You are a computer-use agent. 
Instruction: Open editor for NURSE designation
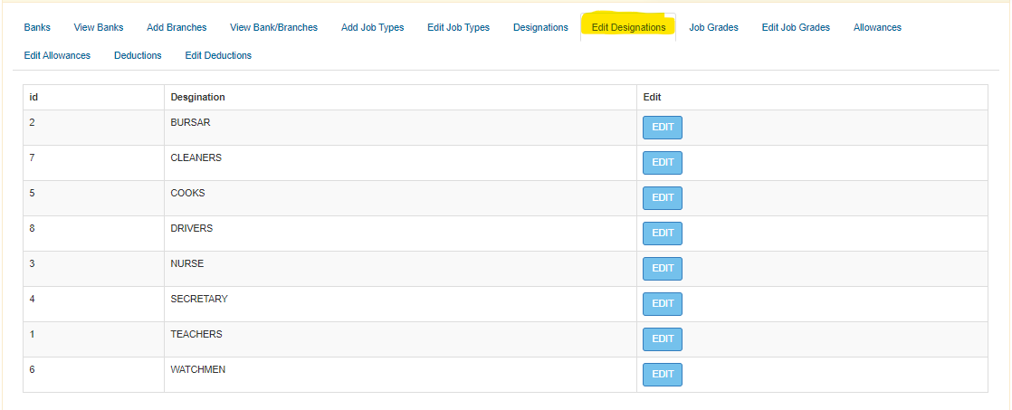pyautogui.click(x=662, y=269)
